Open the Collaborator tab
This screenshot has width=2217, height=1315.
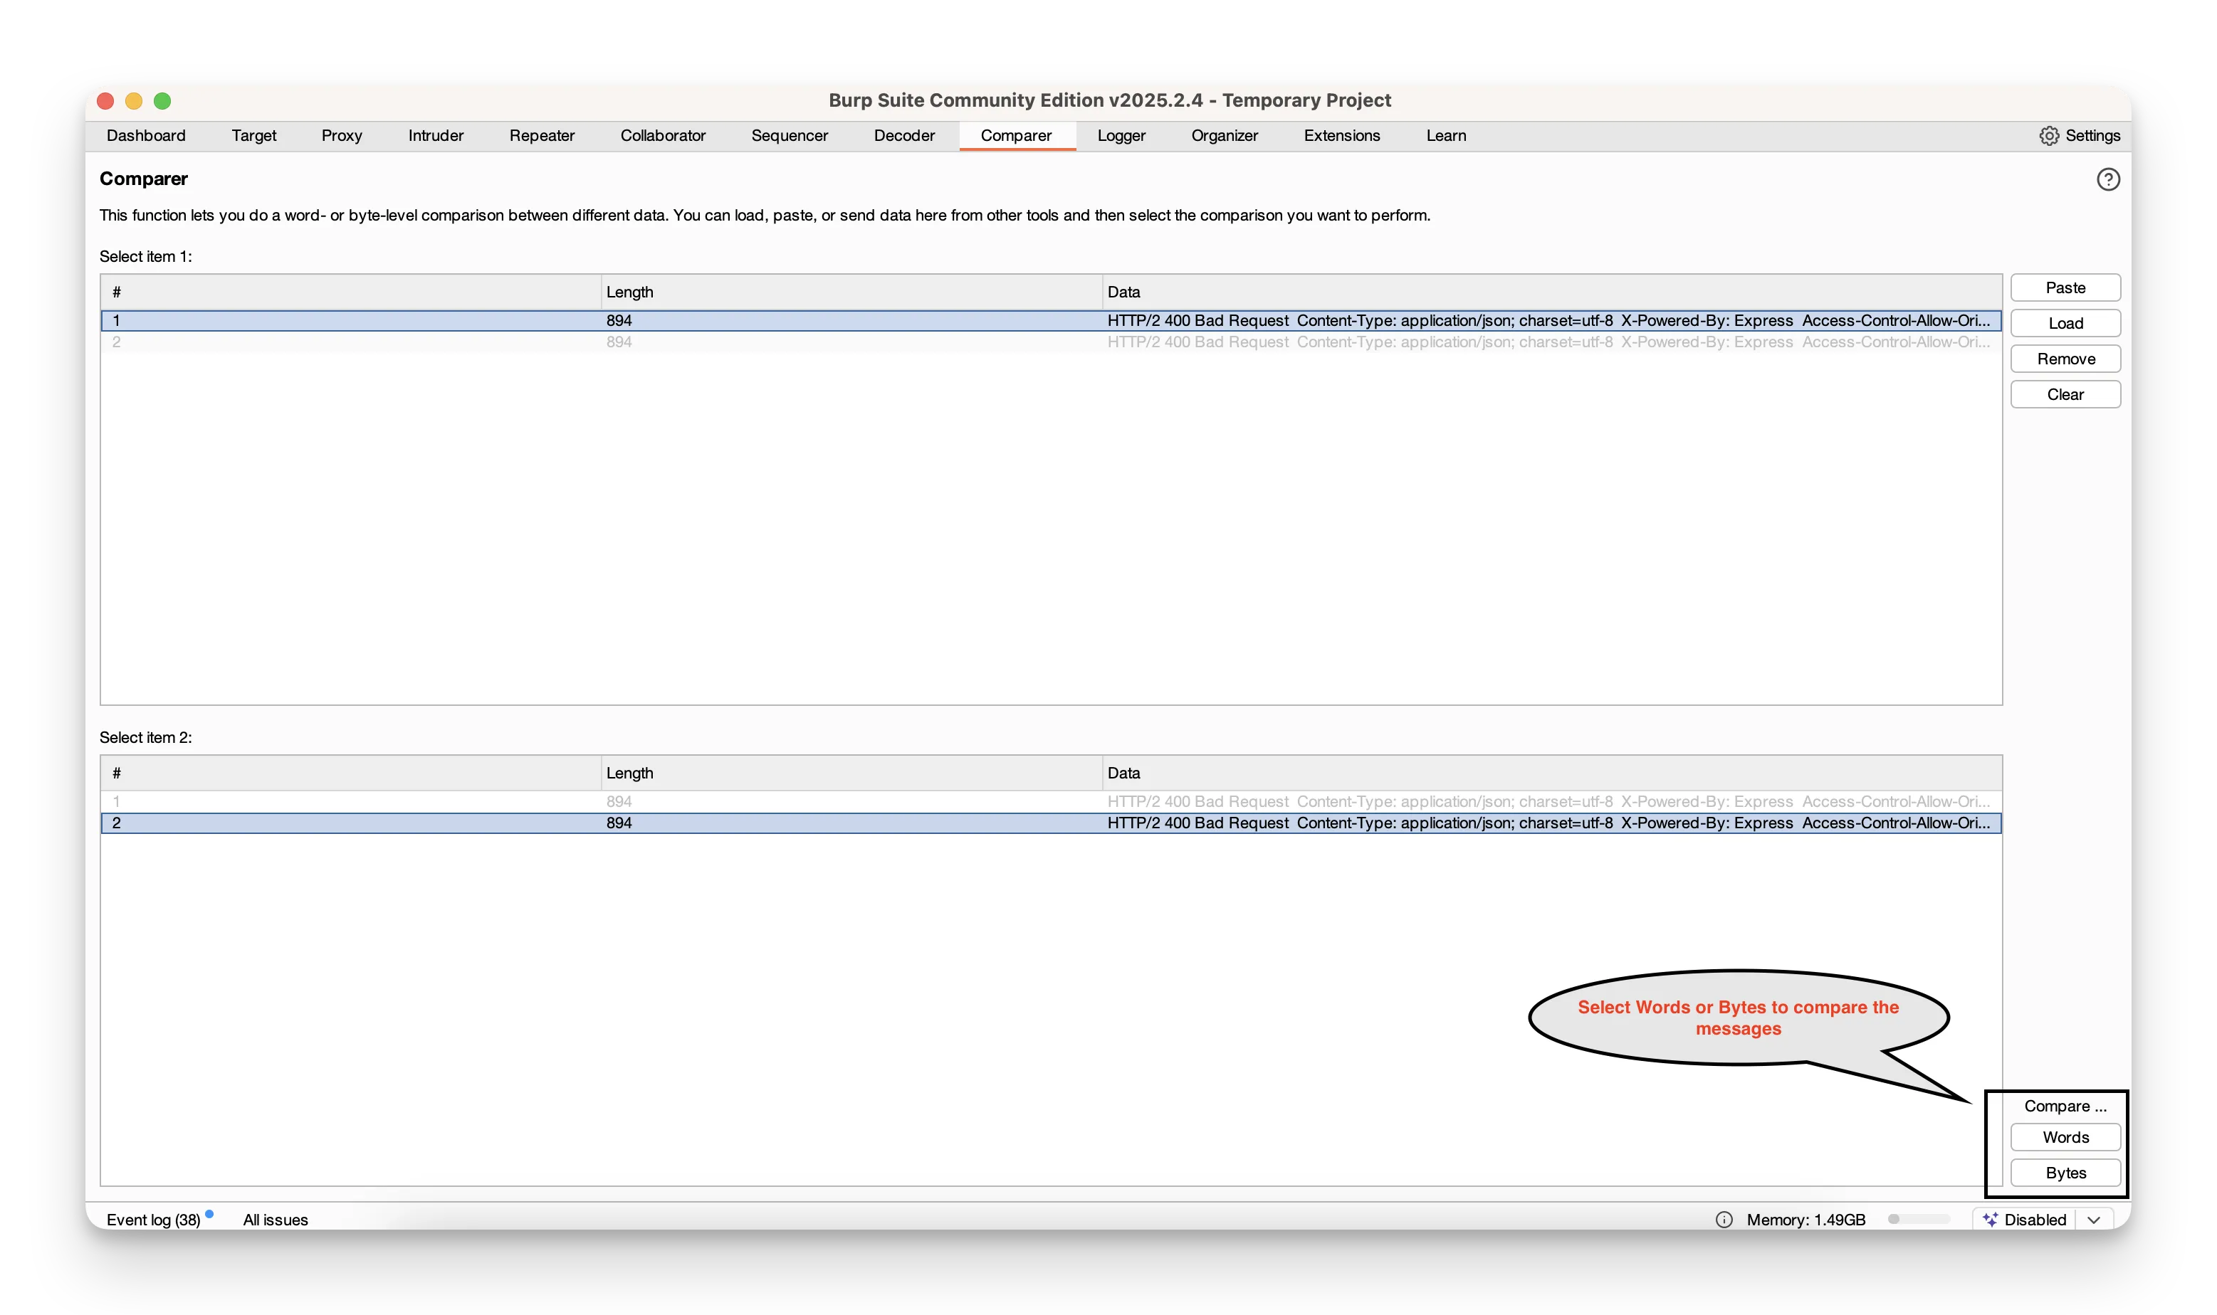[x=662, y=136]
